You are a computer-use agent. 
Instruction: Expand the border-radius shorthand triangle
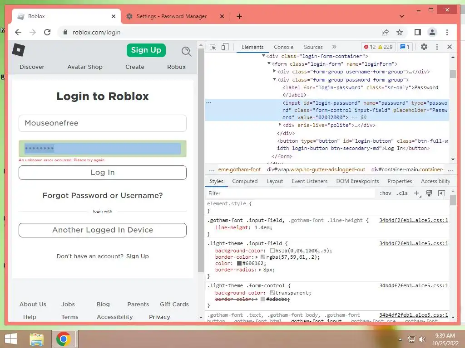[260, 270]
